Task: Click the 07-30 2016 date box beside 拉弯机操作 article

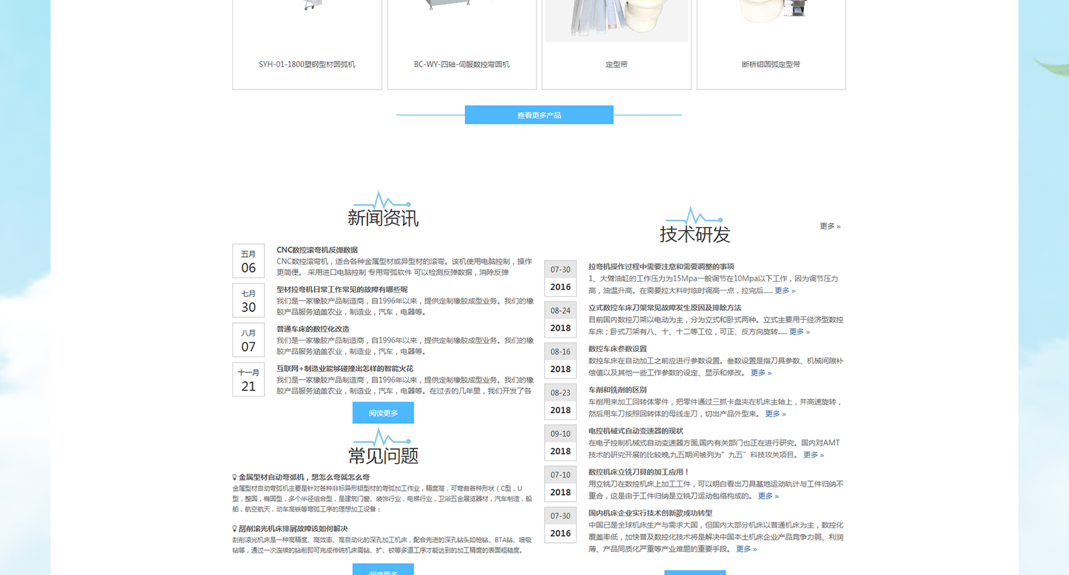Action: tap(561, 278)
